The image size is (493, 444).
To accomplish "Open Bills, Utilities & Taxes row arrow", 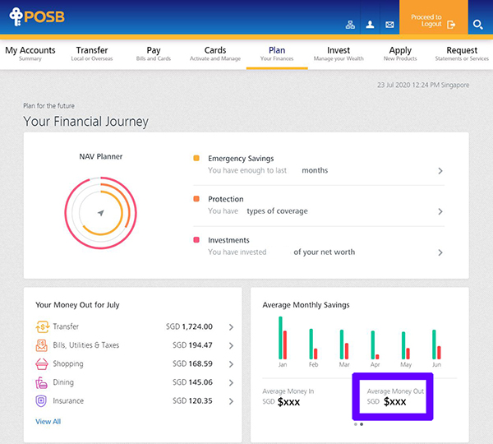I will tap(231, 345).
